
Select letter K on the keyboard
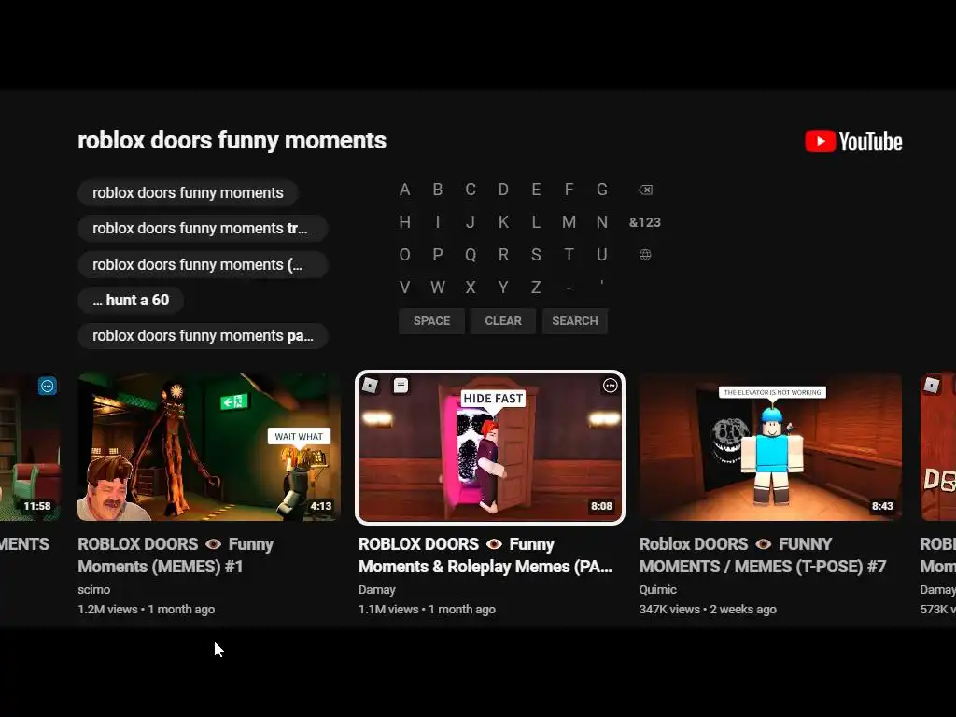click(x=503, y=222)
